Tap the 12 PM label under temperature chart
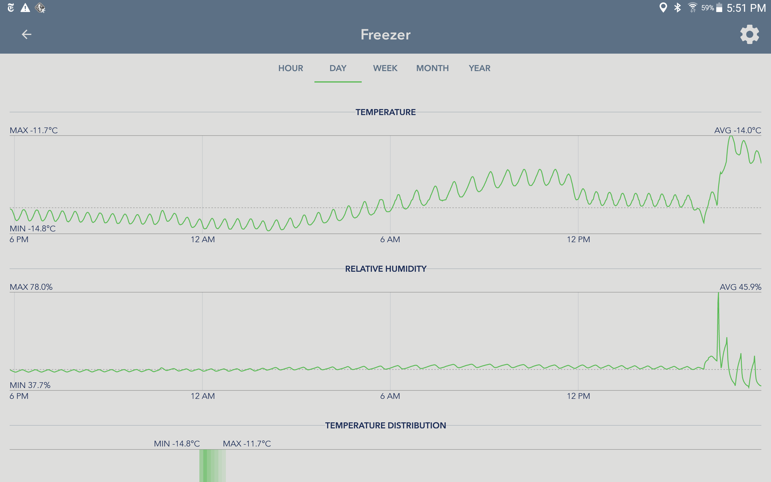Screen dimensions: 771x482 578,239
